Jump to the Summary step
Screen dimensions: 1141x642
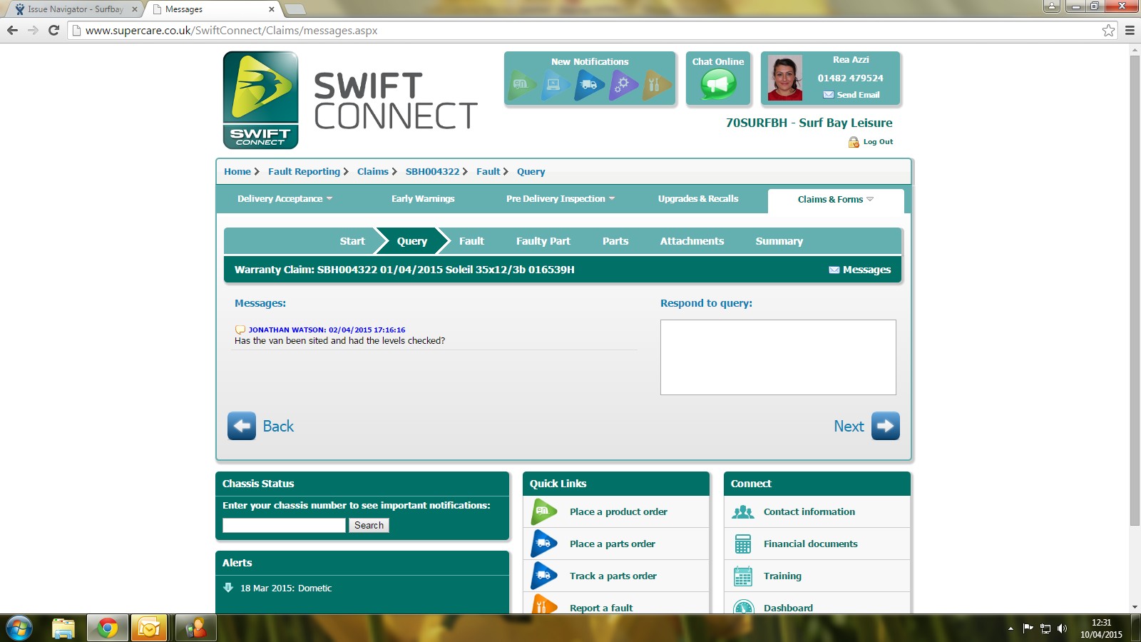[x=779, y=241]
